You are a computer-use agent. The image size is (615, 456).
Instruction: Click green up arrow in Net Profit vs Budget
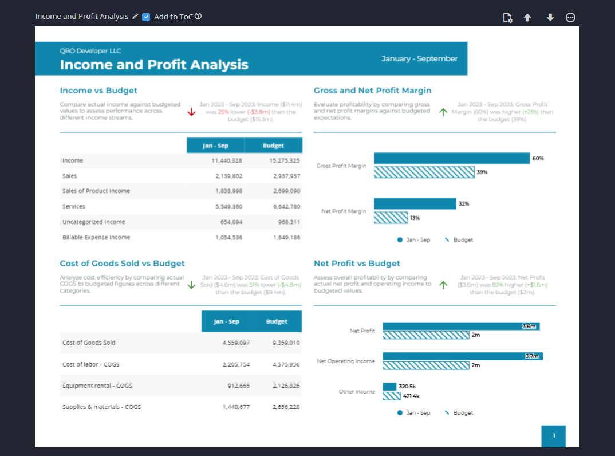[x=443, y=285]
